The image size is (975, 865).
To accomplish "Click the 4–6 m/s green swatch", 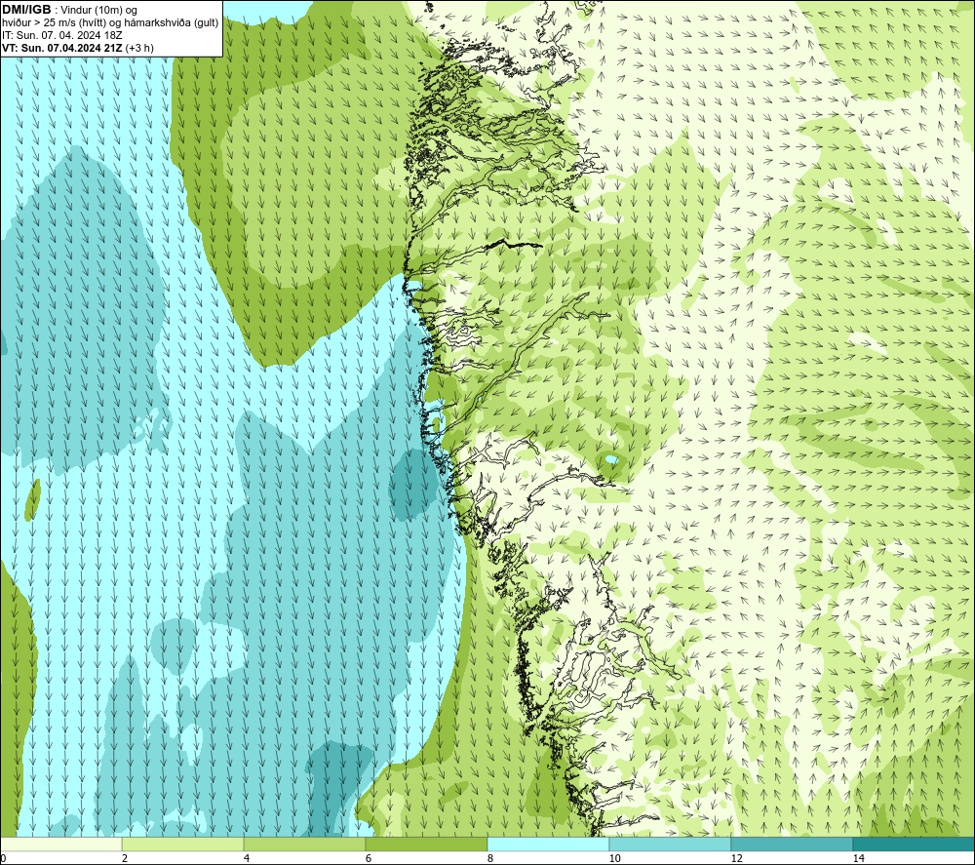I will (304, 845).
